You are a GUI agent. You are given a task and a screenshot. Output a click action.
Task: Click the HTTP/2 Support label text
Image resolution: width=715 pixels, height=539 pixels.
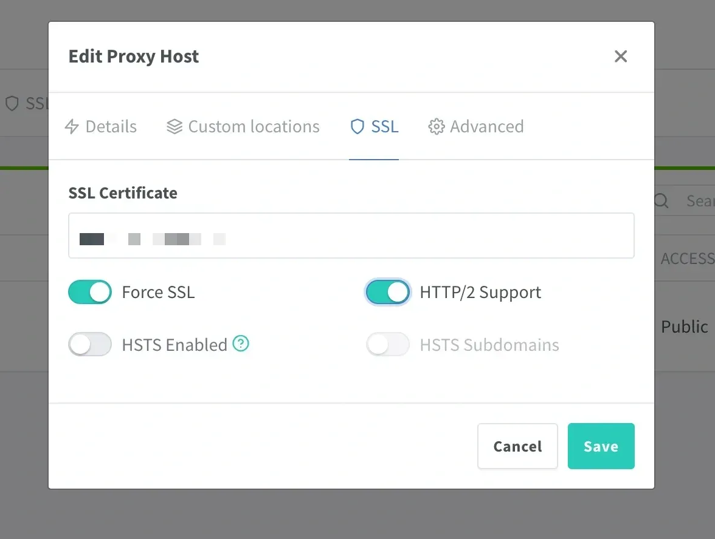coord(480,293)
